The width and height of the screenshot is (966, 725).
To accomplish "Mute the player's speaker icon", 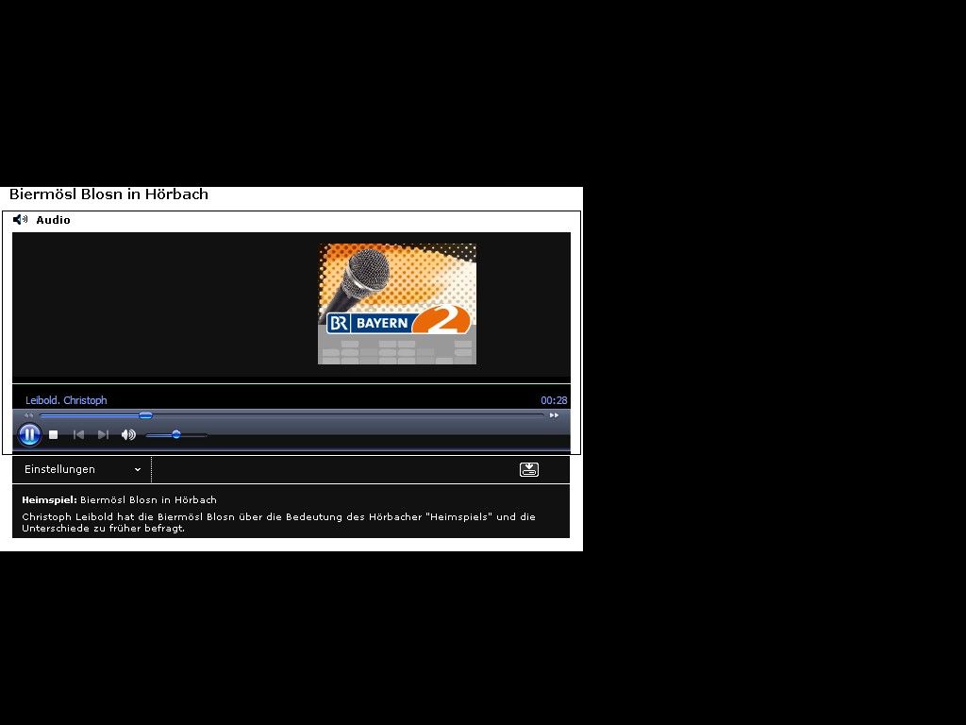I will pos(128,434).
